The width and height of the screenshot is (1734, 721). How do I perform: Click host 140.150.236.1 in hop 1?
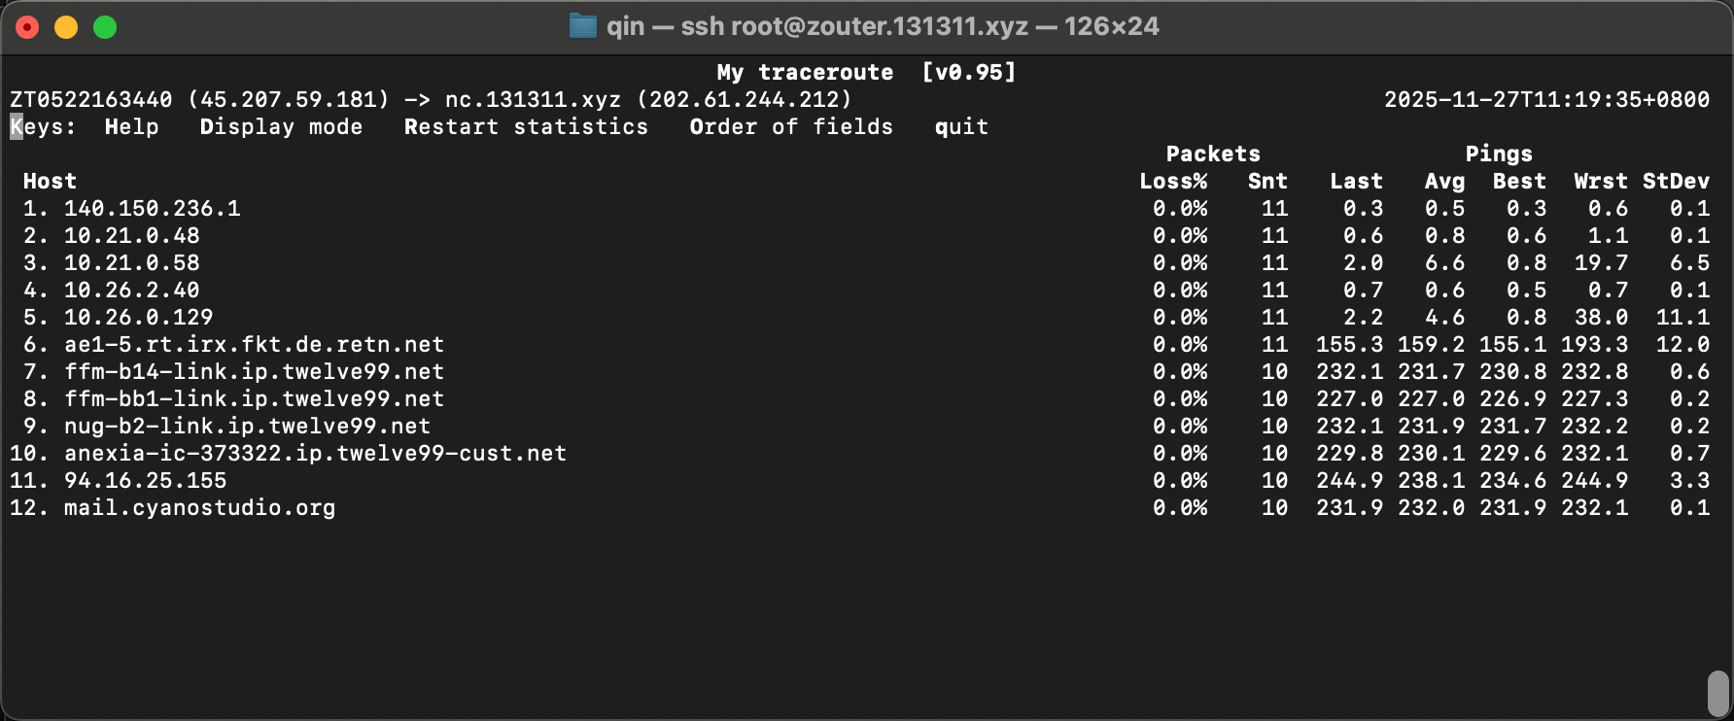point(152,209)
